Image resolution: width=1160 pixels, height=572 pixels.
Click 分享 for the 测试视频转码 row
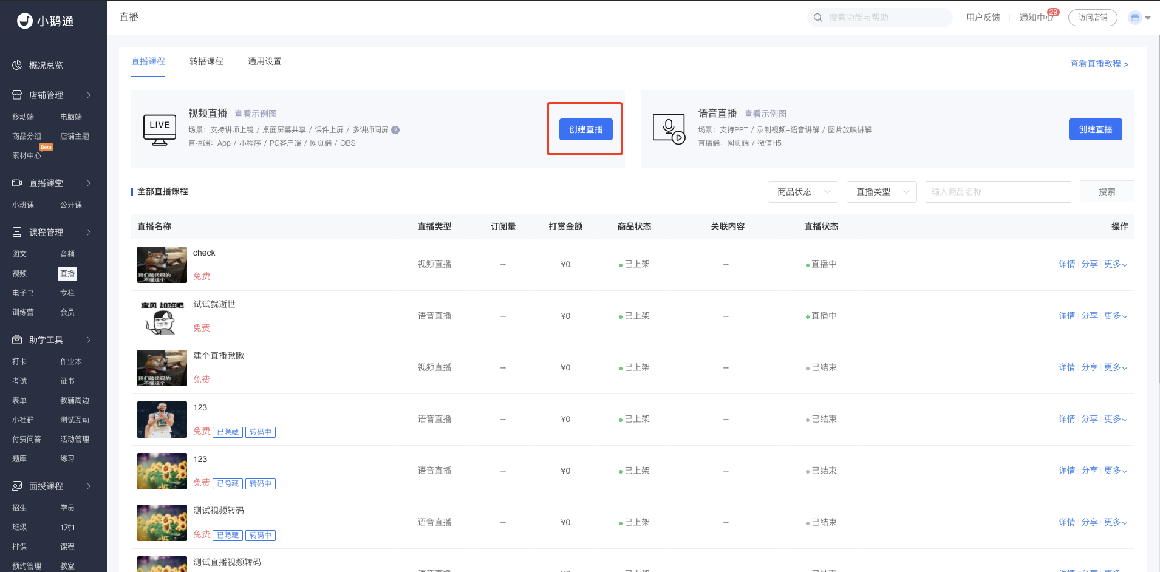click(x=1090, y=522)
